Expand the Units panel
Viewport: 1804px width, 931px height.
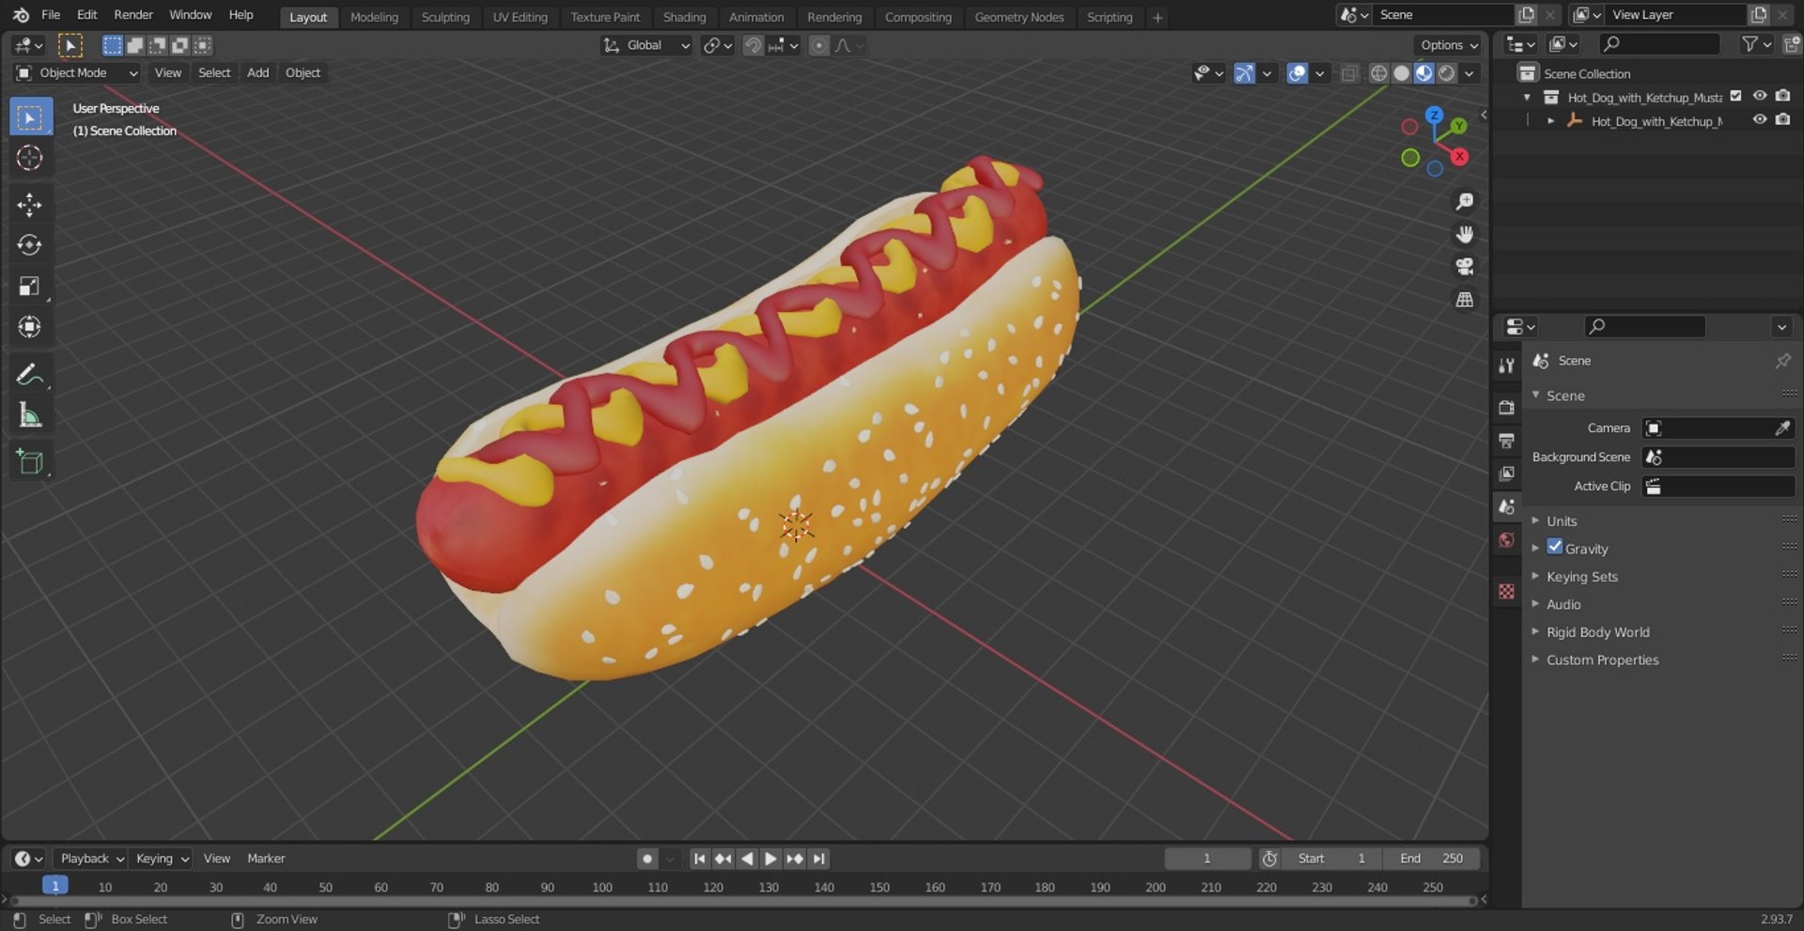(x=1561, y=521)
